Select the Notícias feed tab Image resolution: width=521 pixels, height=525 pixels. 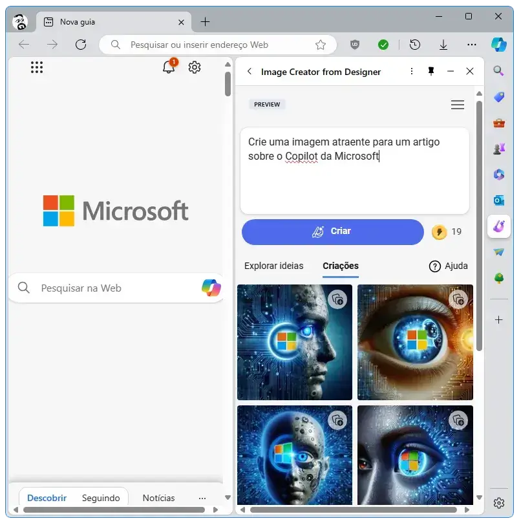(x=158, y=498)
